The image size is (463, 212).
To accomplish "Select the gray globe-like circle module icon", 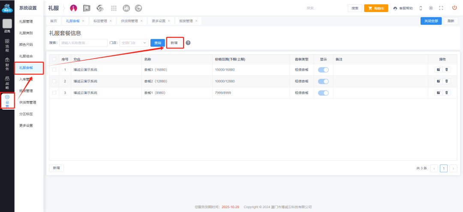I will (138, 8).
